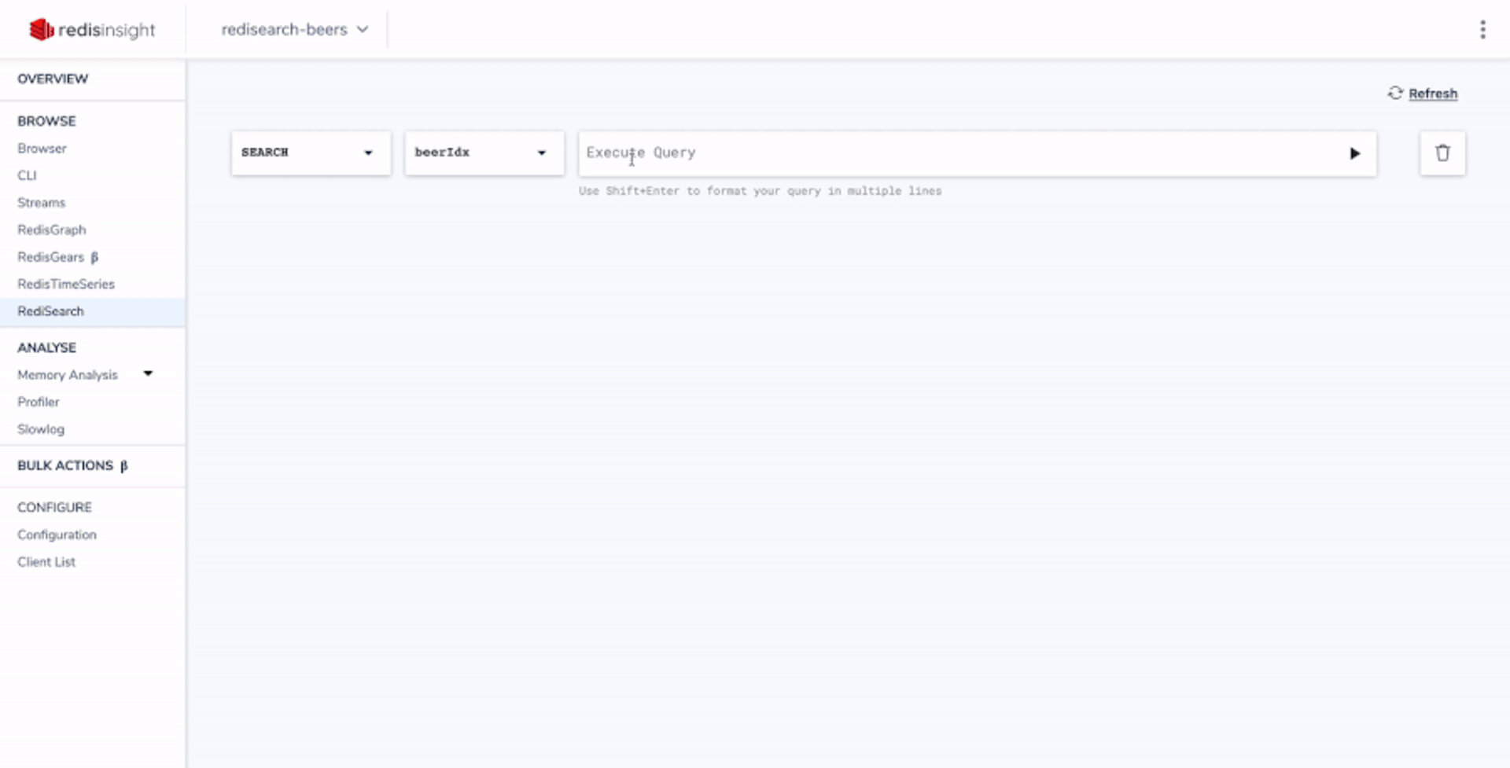
Task: Click the RedisInsight logo icon
Action: click(x=41, y=29)
